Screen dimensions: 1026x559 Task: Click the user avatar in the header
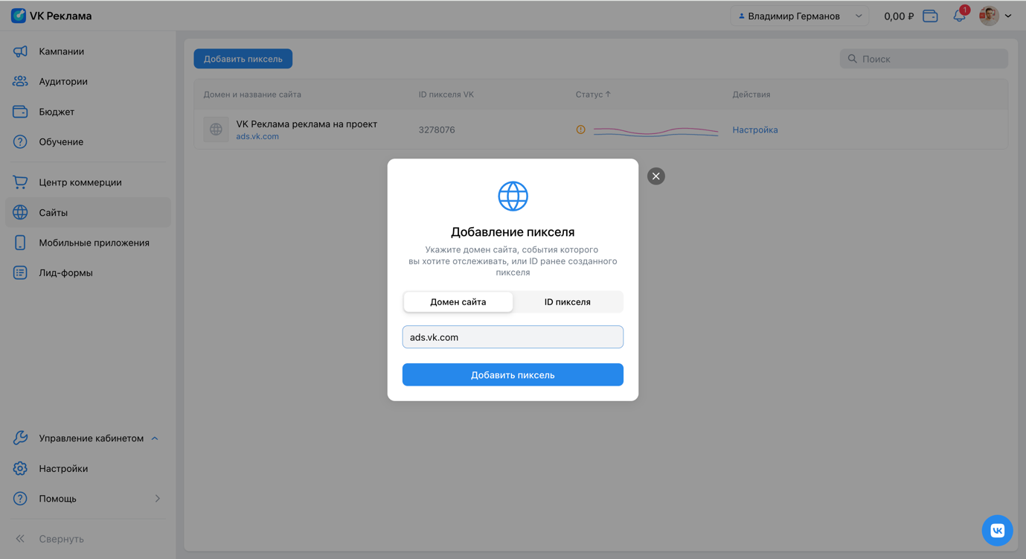pyautogui.click(x=989, y=16)
